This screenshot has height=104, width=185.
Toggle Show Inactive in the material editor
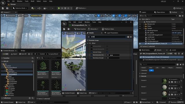pos(80,29)
